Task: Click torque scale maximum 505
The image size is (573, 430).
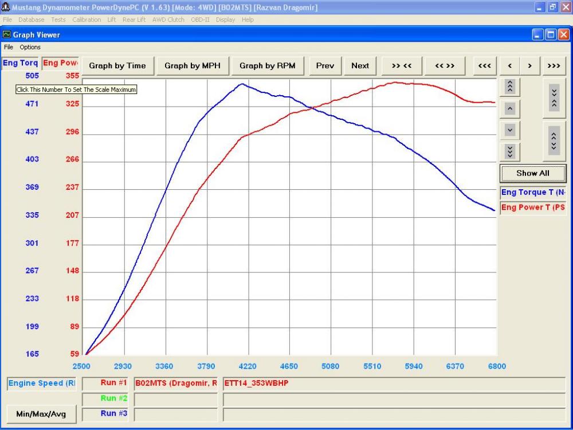Action: (x=32, y=76)
